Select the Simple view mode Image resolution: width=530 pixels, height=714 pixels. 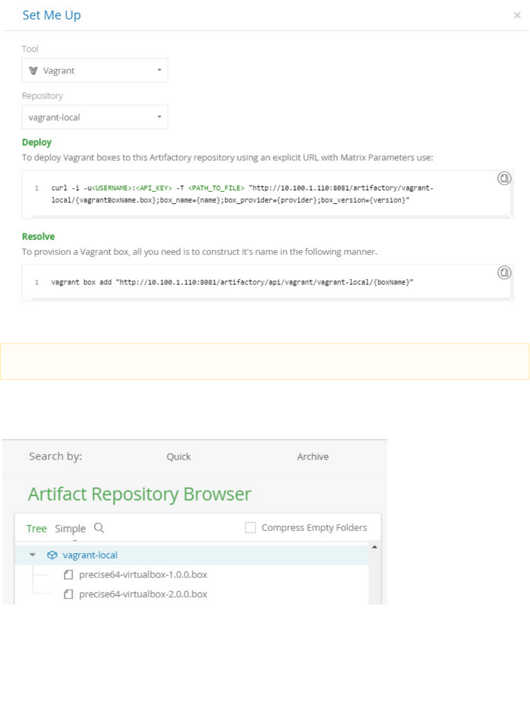[70, 528]
